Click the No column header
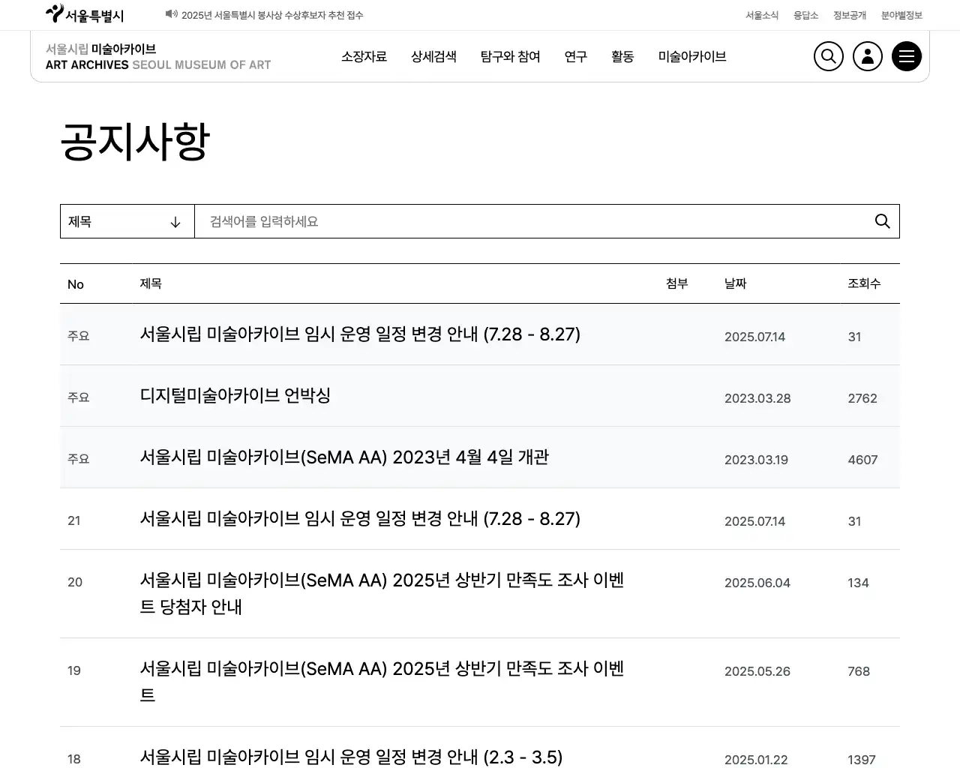 click(x=76, y=284)
